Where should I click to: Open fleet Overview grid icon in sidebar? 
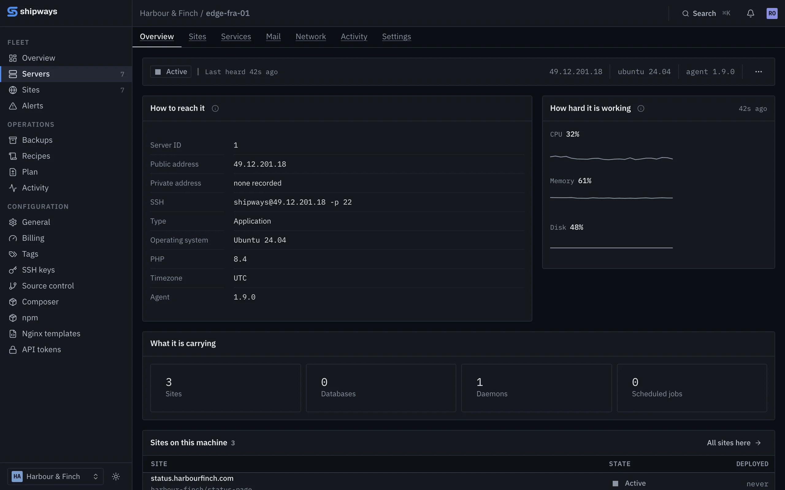pyautogui.click(x=13, y=58)
